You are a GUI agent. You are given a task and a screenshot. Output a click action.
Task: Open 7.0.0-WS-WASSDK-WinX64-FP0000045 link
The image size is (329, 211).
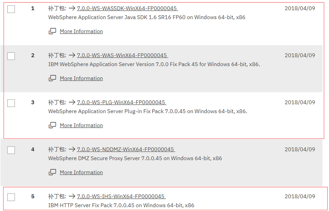pos(127,8)
